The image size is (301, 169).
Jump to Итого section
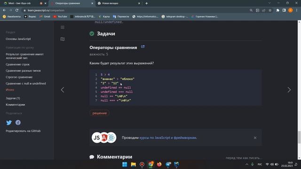pos(10,90)
